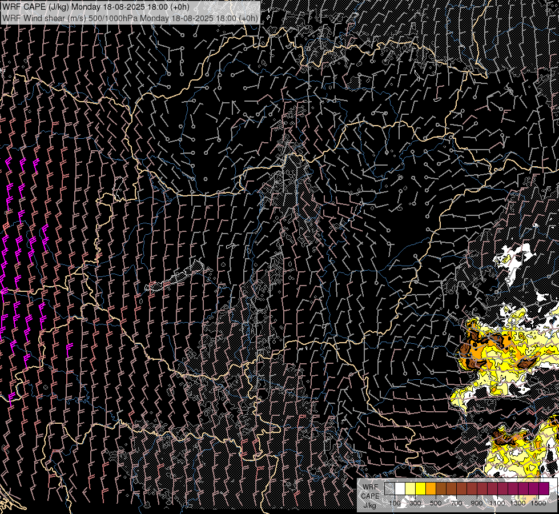Click the "100" legend value
The image size is (559, 514).
pyautogui.click(x=395, y=503)
